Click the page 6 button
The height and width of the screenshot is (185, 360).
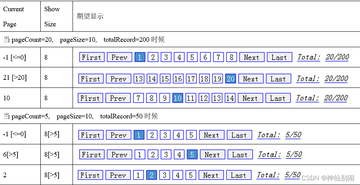tap(205, 57)
